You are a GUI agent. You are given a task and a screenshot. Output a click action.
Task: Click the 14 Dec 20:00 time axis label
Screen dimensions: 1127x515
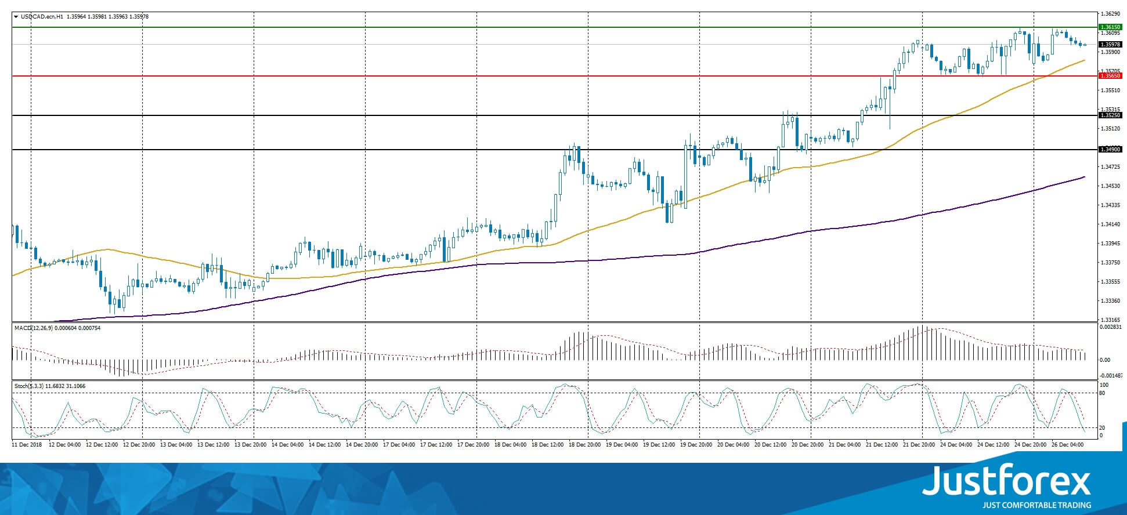362,444
